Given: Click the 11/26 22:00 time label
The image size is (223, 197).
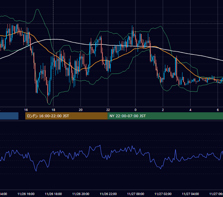Looking at the screenshot, I should [x=108, y=194].
